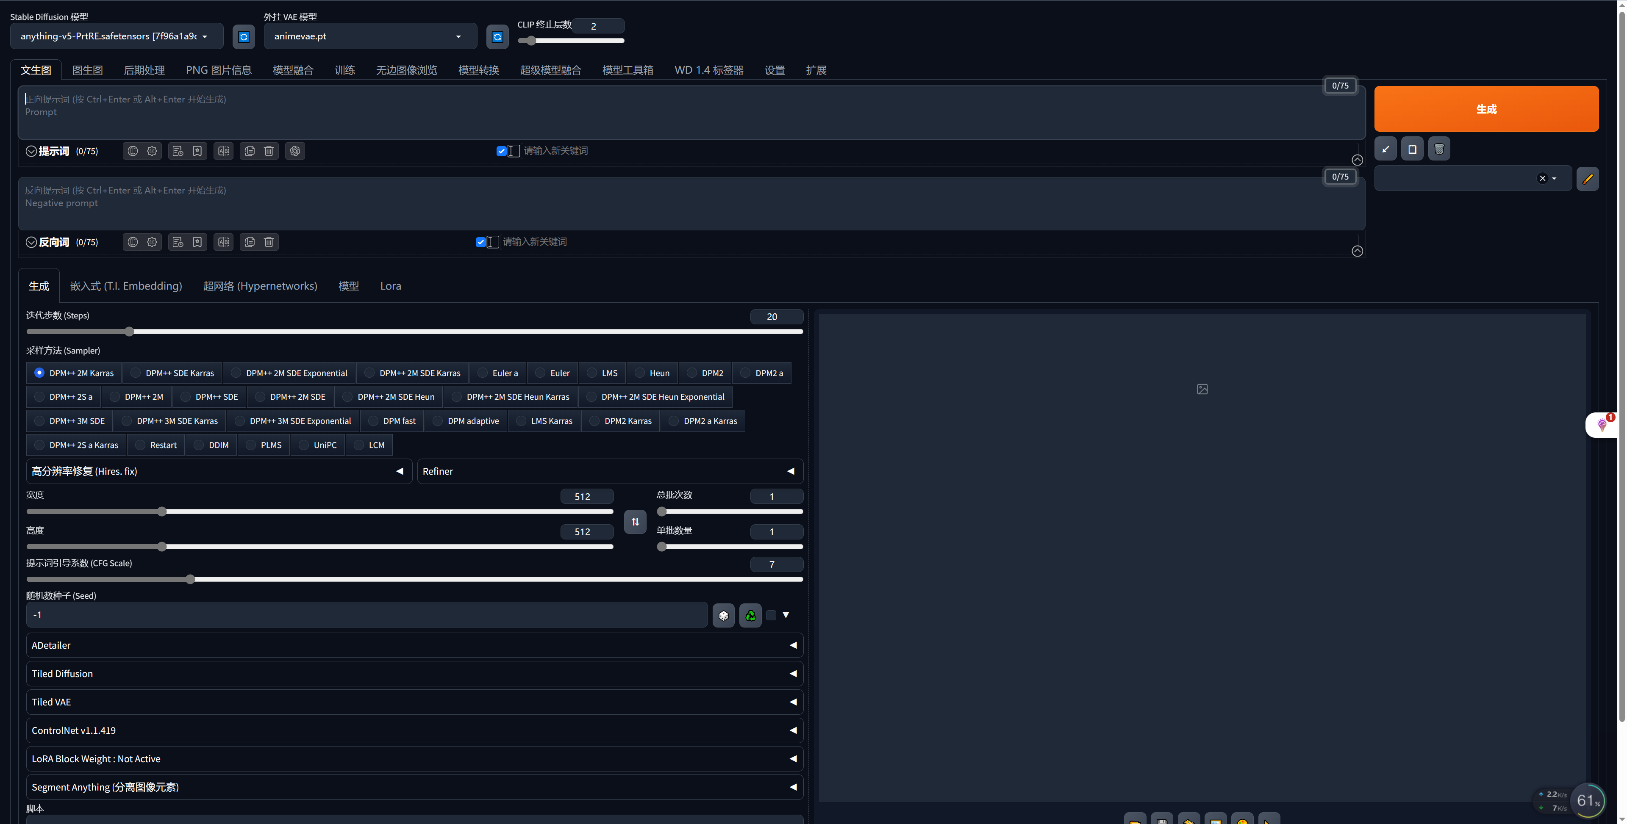Click the 宽度 value box showing 512
1627x824 pixels.
[x=587, y=497]
